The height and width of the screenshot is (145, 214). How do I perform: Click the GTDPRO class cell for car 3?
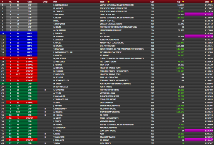[30, 58]
